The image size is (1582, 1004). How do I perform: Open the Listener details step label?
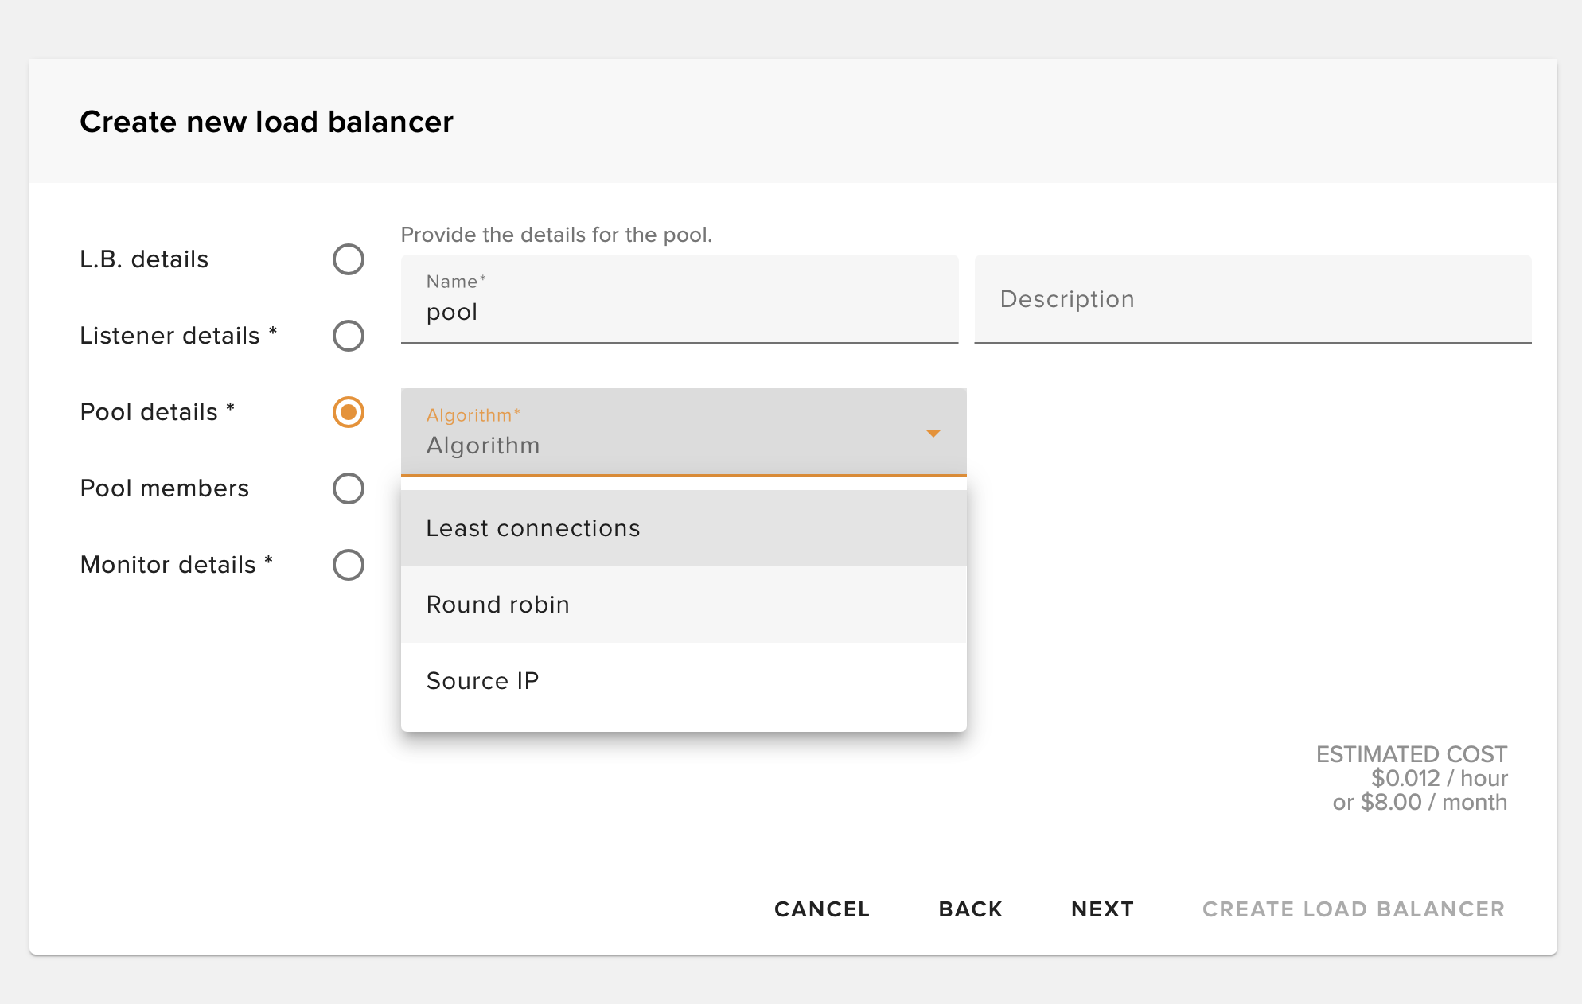point(178,336)
